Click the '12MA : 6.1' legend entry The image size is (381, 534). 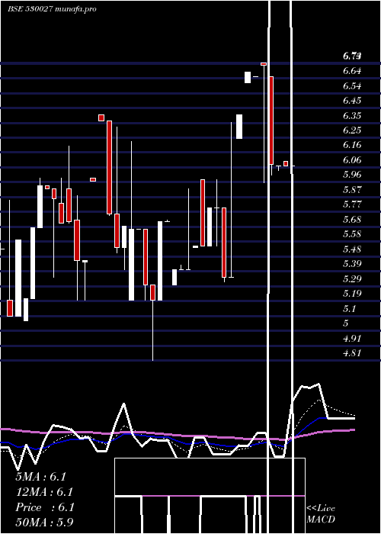coord(44,492)
